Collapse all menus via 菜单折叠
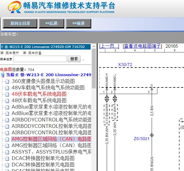184x171 pixels. [35, 53]
